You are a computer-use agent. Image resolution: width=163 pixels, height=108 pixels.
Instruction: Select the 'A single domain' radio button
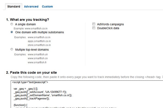12,24
